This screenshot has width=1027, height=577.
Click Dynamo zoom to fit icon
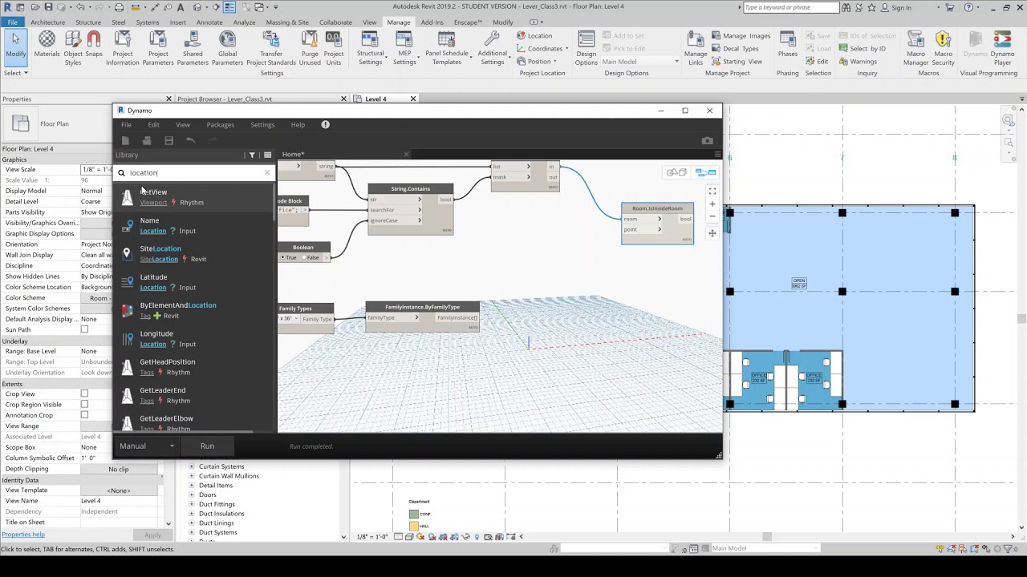tap(712, 191)
